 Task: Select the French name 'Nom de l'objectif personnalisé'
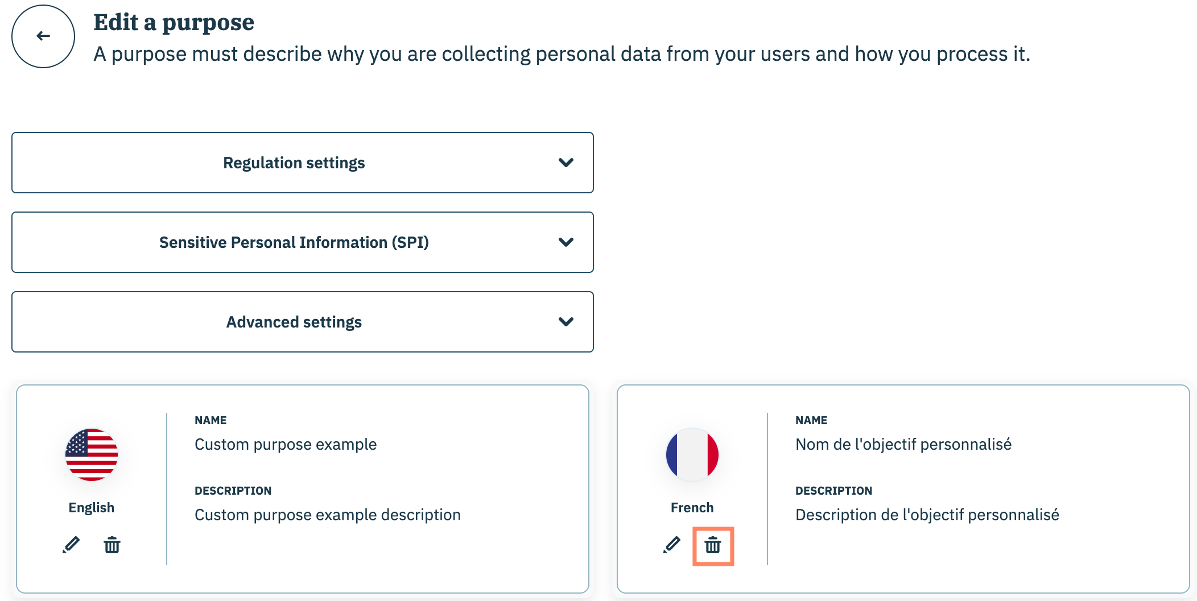(x=903, y=445)
